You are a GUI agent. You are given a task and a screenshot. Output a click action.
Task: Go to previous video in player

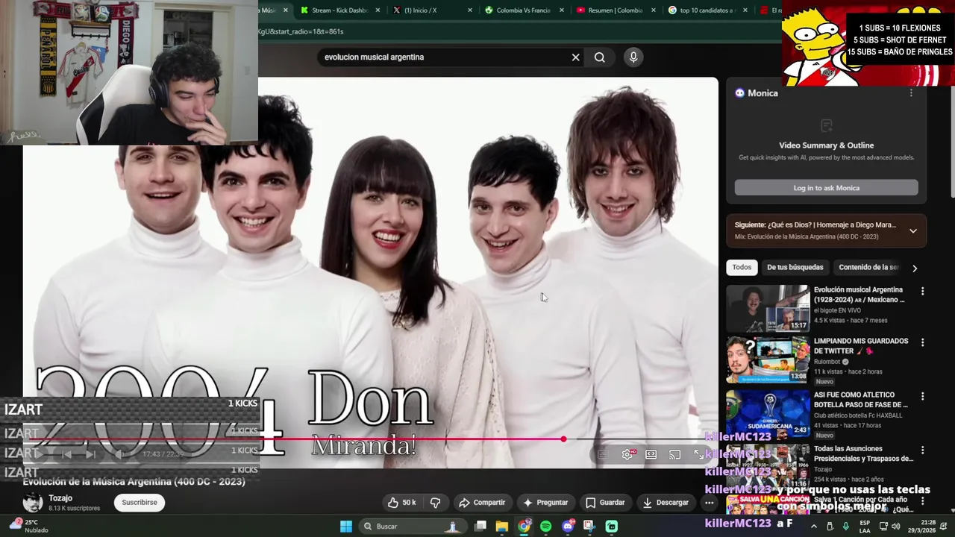pos(66,454)
